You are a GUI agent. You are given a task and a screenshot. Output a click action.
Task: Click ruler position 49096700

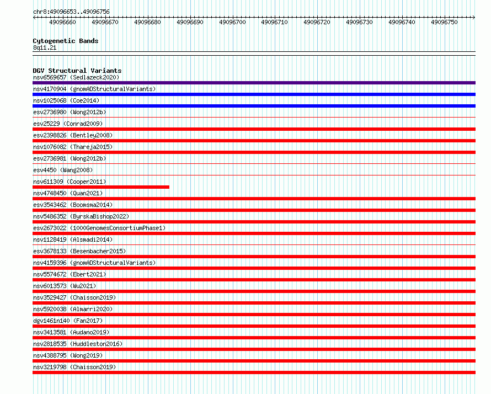(x=232, y=22)
